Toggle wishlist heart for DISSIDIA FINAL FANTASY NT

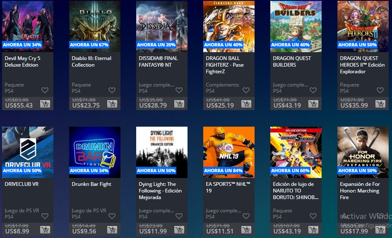179,90
